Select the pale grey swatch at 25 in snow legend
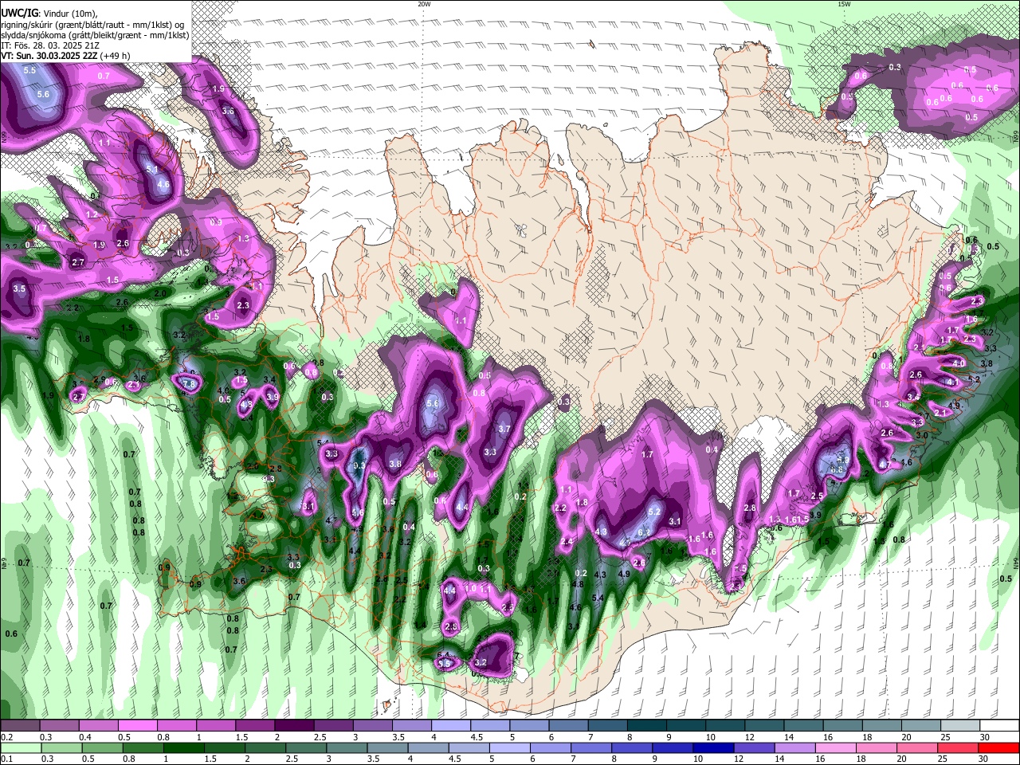 pos(960,726)
